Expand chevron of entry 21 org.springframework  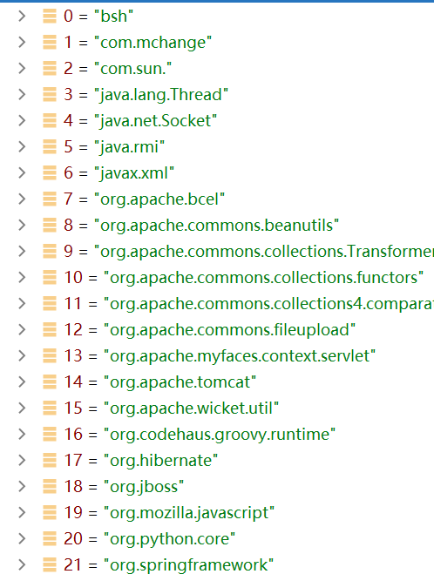[x=22, y=564]
